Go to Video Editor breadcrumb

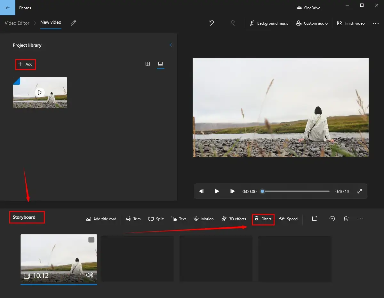pos(17,23)
